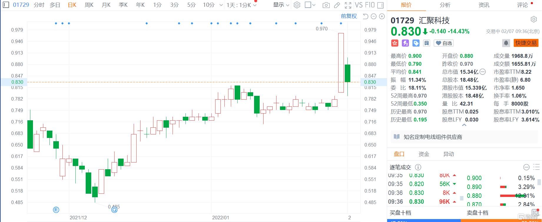
Task: Open 显示 display options dropdown
Action: 281,5
